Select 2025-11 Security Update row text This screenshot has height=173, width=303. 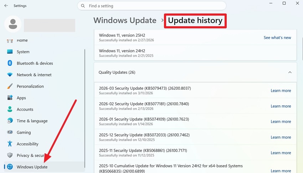click(x=143, y=151)
